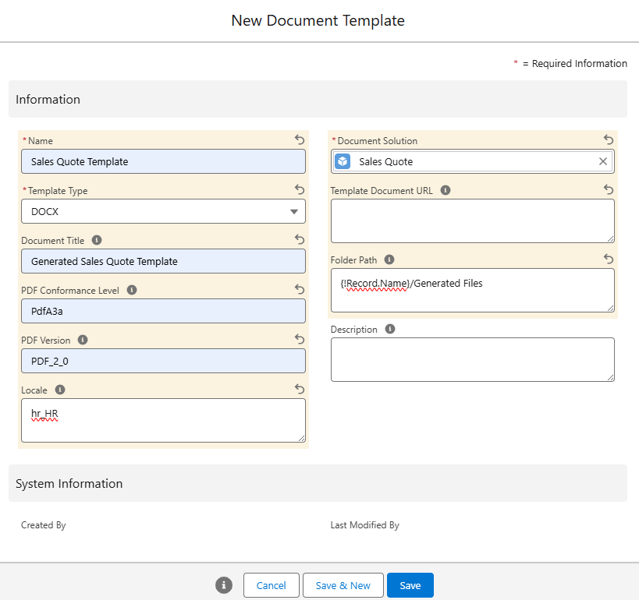Click the Created By label

point(43,525)
